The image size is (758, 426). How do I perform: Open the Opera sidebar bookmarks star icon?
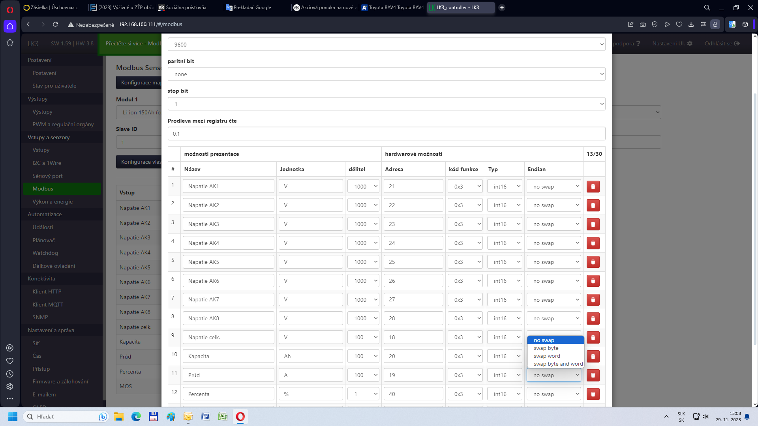click(10, 43)
